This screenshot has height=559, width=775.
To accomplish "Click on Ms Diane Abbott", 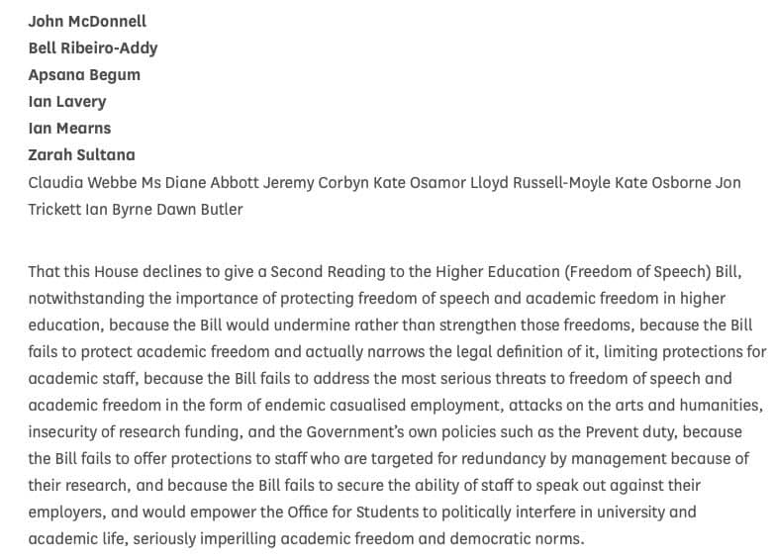I will pyautogui.click(x=190, y=182).
